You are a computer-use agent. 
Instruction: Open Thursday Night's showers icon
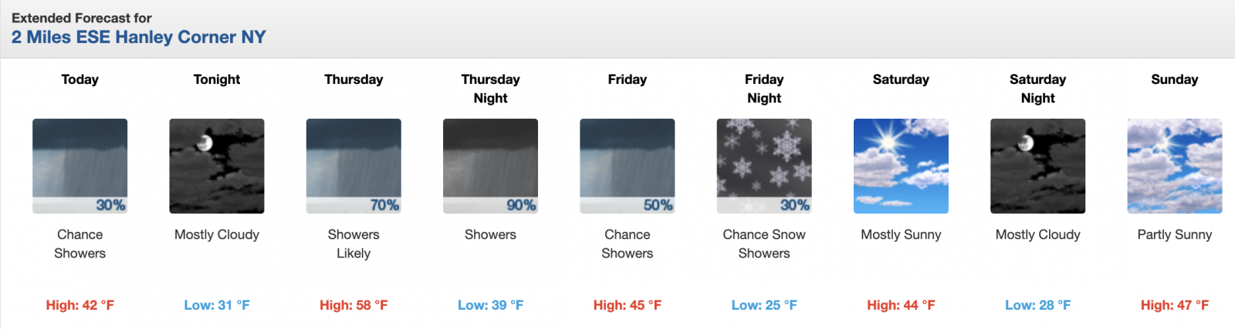click(x=490, y=166)
